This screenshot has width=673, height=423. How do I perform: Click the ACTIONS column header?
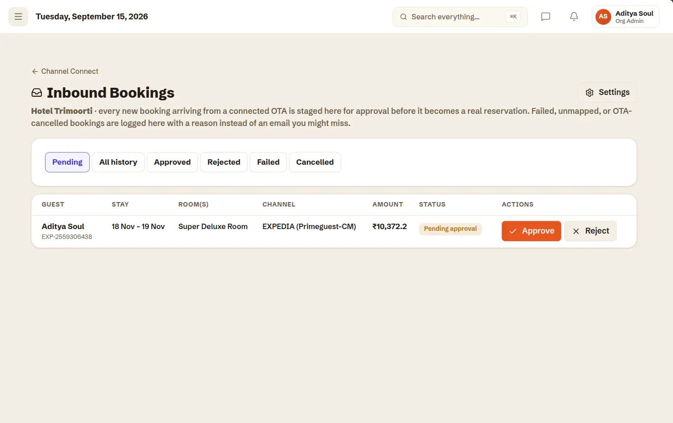click(517, 204)
